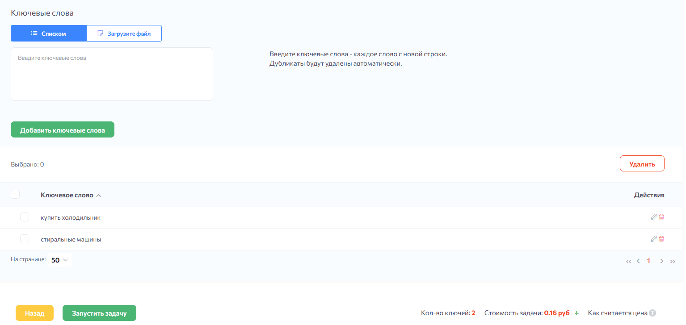The image size is (686, 325).
Task: Switch to the 'Загрузите файл' tab
Action: tap(124, 33)
